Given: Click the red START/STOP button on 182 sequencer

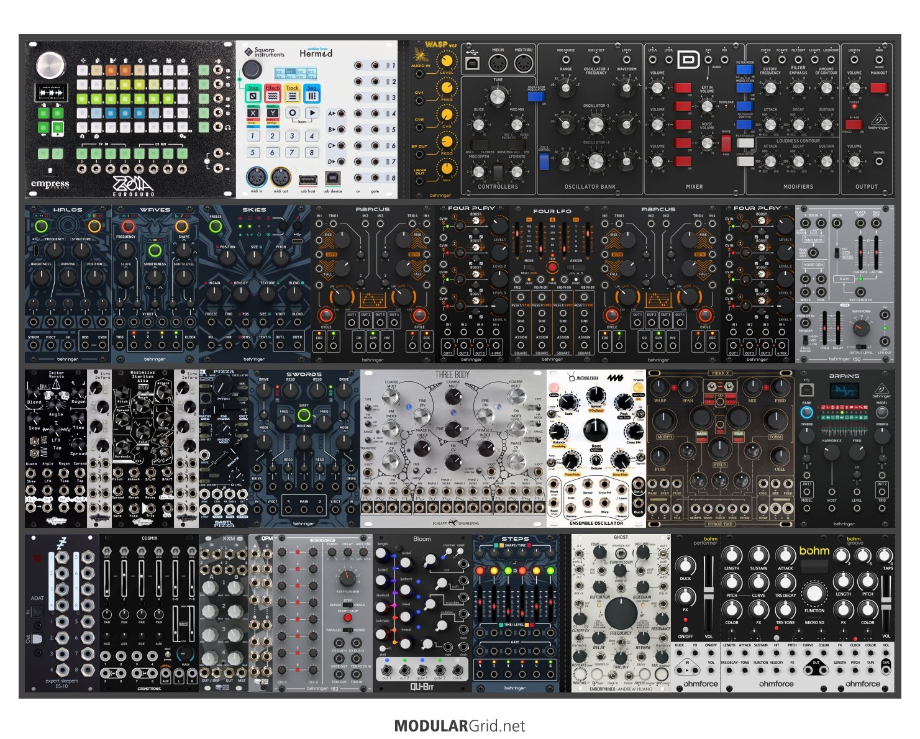Looking at the screenshot, I should pyautogui.click(x=348, y=618).
